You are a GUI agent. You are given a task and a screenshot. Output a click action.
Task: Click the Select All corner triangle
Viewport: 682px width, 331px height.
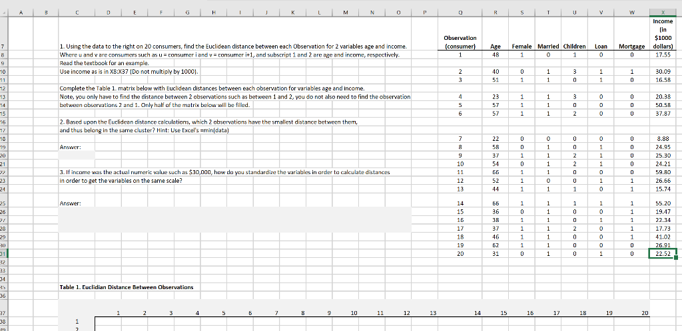pyautogui.click(x=3, y=13)
